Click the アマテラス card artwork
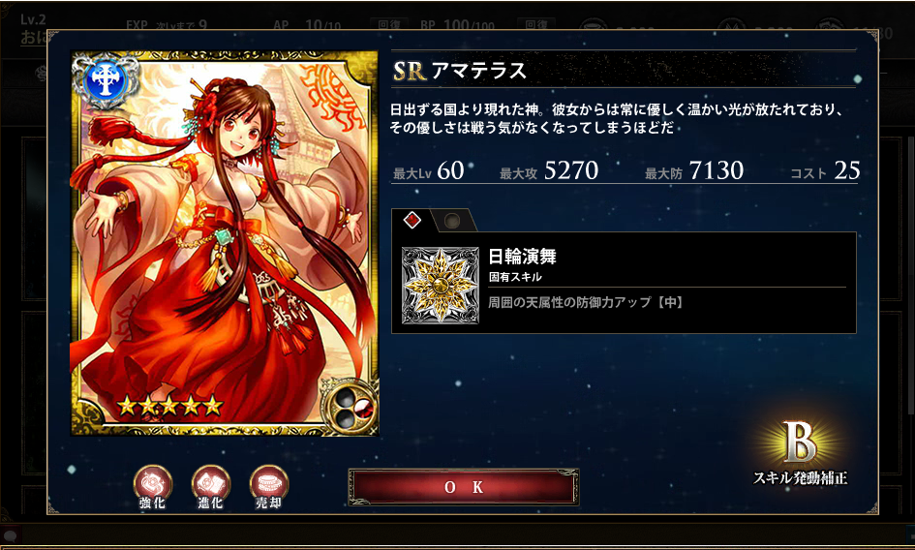915x550 pixels. [x=224, y=243]
